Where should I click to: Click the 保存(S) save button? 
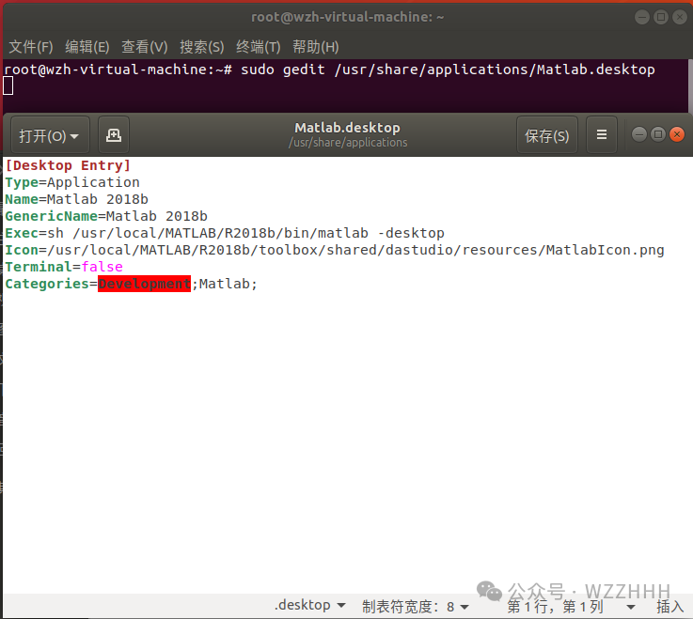pos(546,135)
